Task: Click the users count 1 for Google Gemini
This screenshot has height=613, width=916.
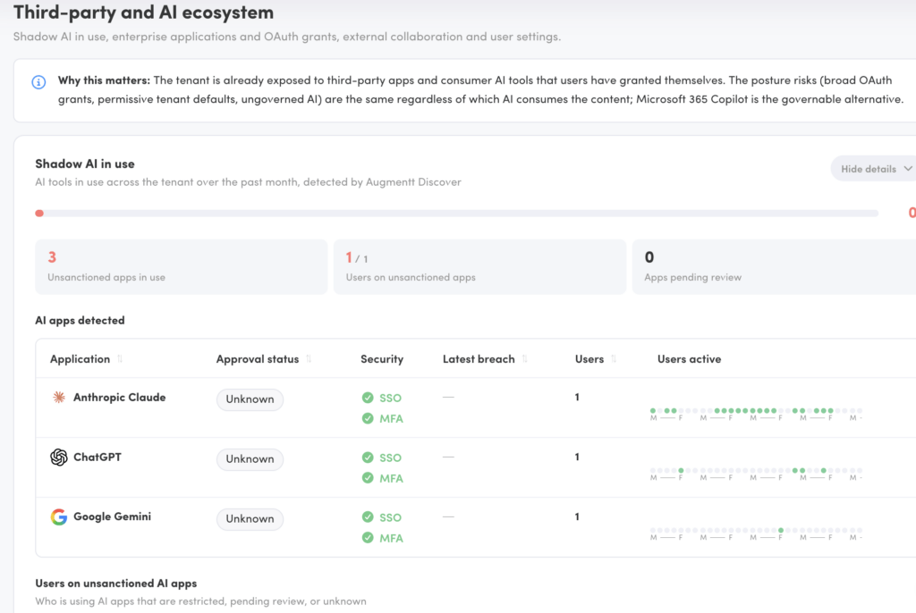Action: point(577,516)
